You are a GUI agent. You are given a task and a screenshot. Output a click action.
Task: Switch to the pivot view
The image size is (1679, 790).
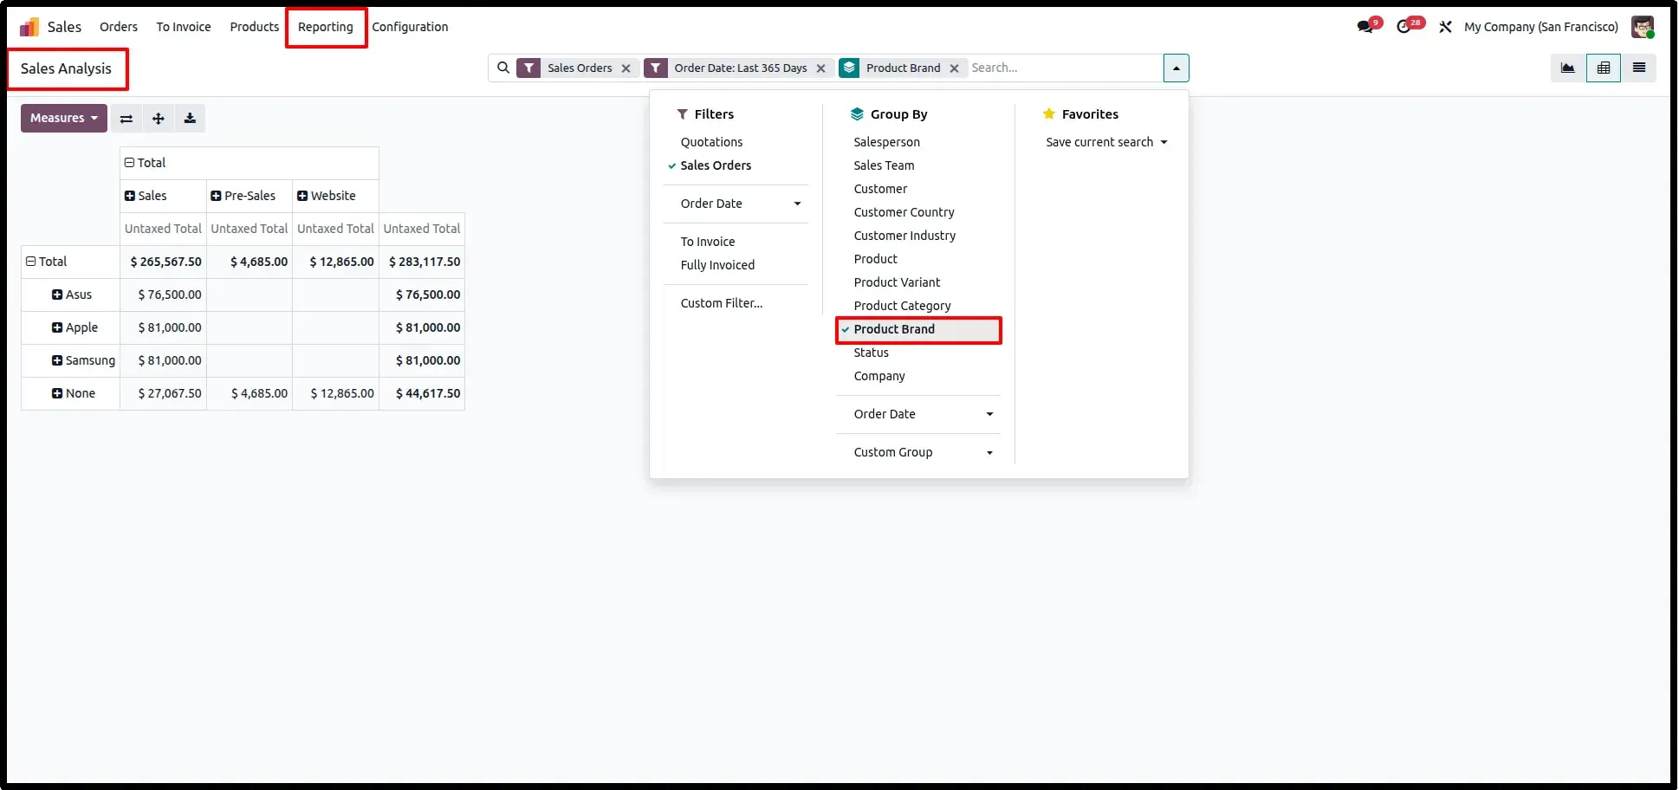(x=1604, y=68)
